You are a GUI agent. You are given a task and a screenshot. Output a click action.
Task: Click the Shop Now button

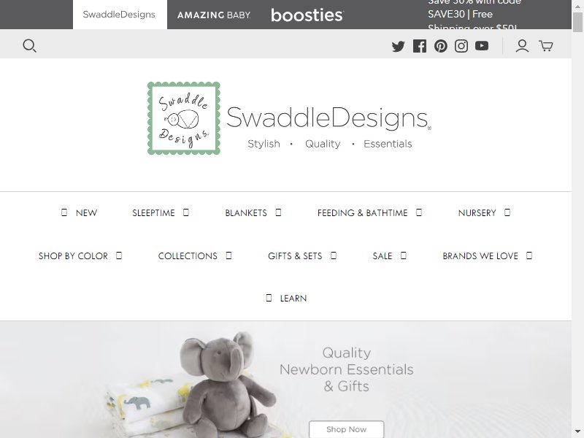tap(346, 429)
